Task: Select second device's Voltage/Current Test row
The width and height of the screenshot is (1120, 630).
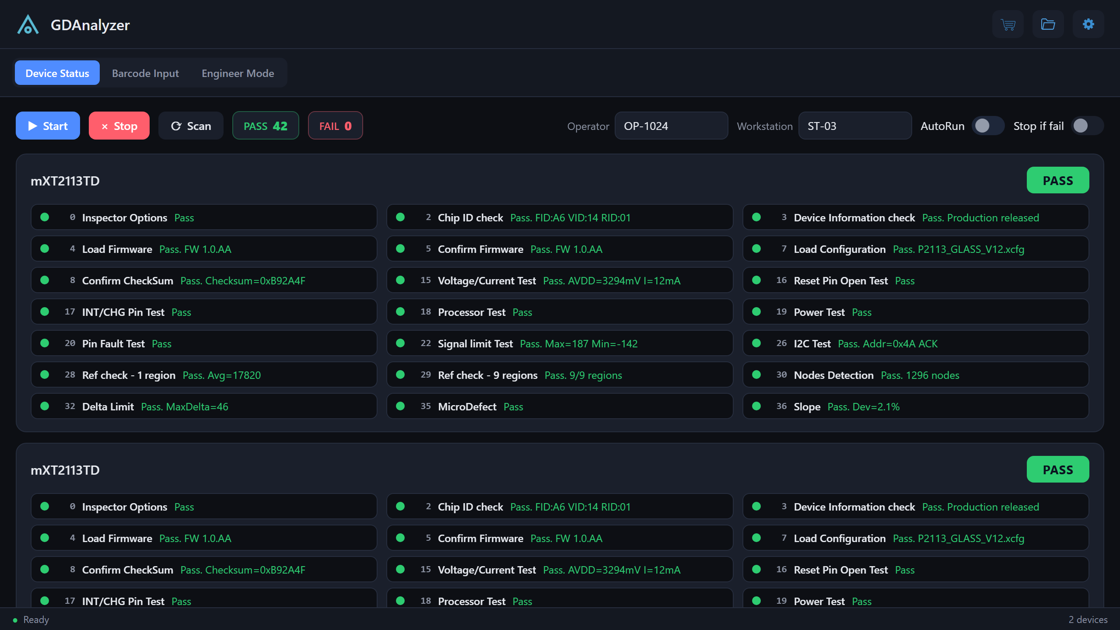Action: coord(560,570)
